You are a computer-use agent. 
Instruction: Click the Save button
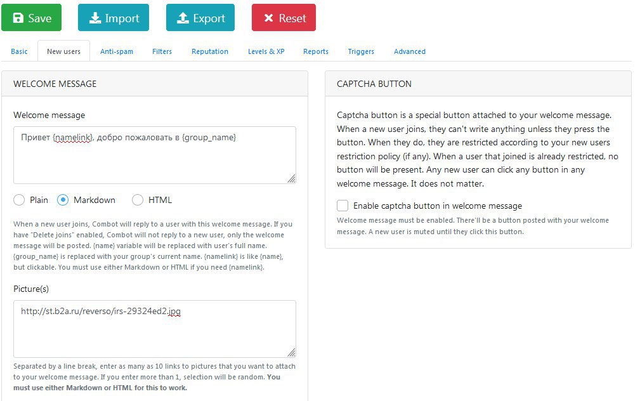[32, 18]
